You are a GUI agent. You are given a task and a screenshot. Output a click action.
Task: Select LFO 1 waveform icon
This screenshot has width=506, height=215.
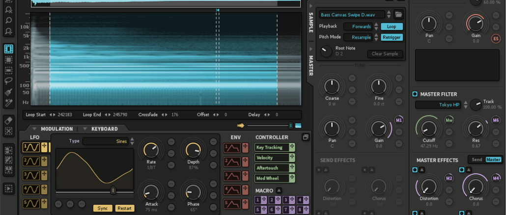pos(31,147)
